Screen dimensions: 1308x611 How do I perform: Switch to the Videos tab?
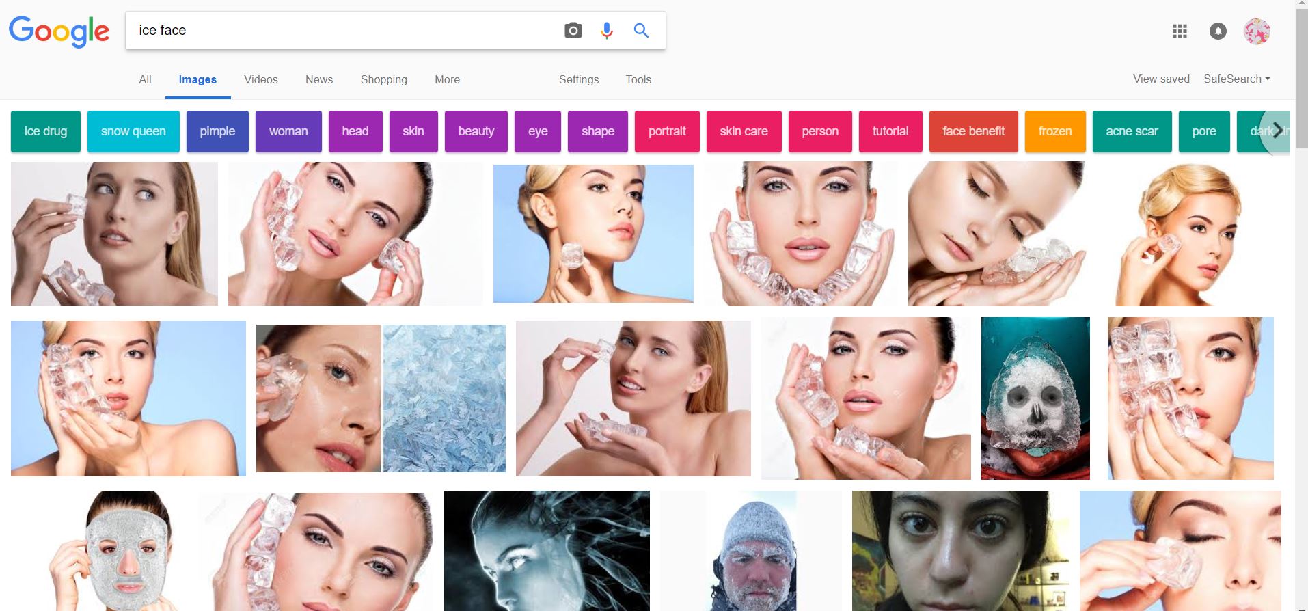[261, 79]
